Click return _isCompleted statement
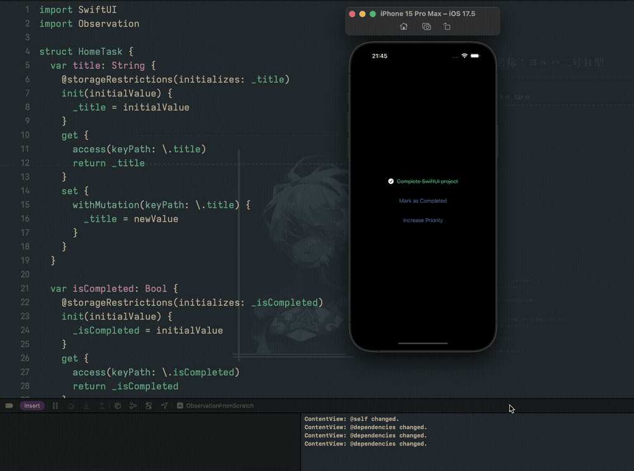The height and width of the screenshot is (471, 634). (126, 386)
